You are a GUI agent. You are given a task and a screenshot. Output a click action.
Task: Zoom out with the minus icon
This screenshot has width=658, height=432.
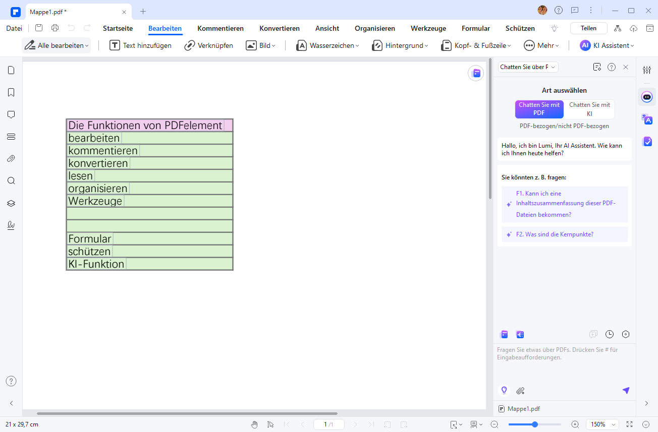pos(495,424)
